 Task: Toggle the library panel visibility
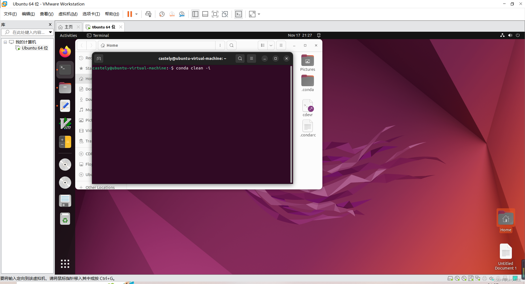195,14
